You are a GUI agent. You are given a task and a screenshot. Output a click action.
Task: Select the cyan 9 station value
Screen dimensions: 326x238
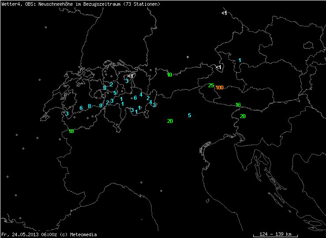coord(101,105)
